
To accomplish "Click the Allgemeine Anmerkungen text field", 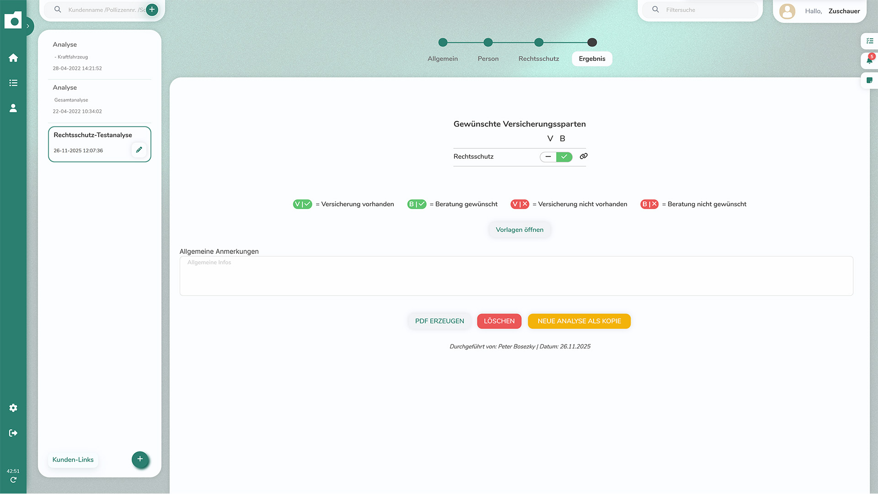I will click(x=516, y=276).
